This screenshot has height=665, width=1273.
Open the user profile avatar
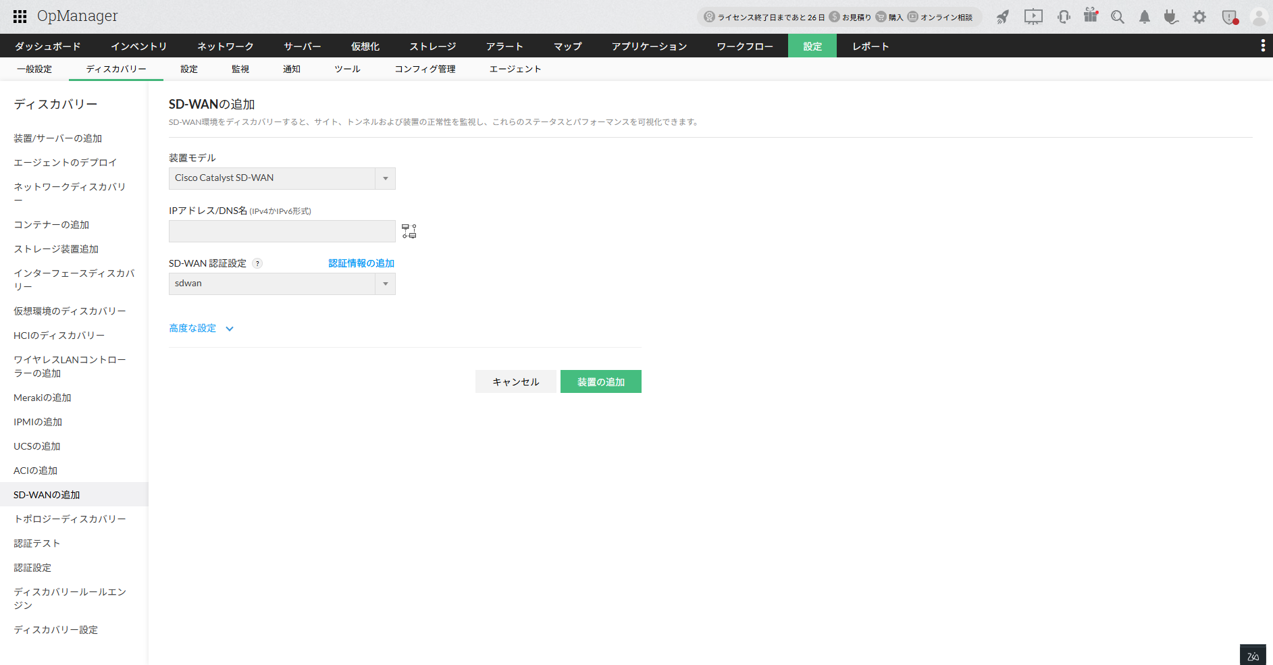tap(1259, 17)
